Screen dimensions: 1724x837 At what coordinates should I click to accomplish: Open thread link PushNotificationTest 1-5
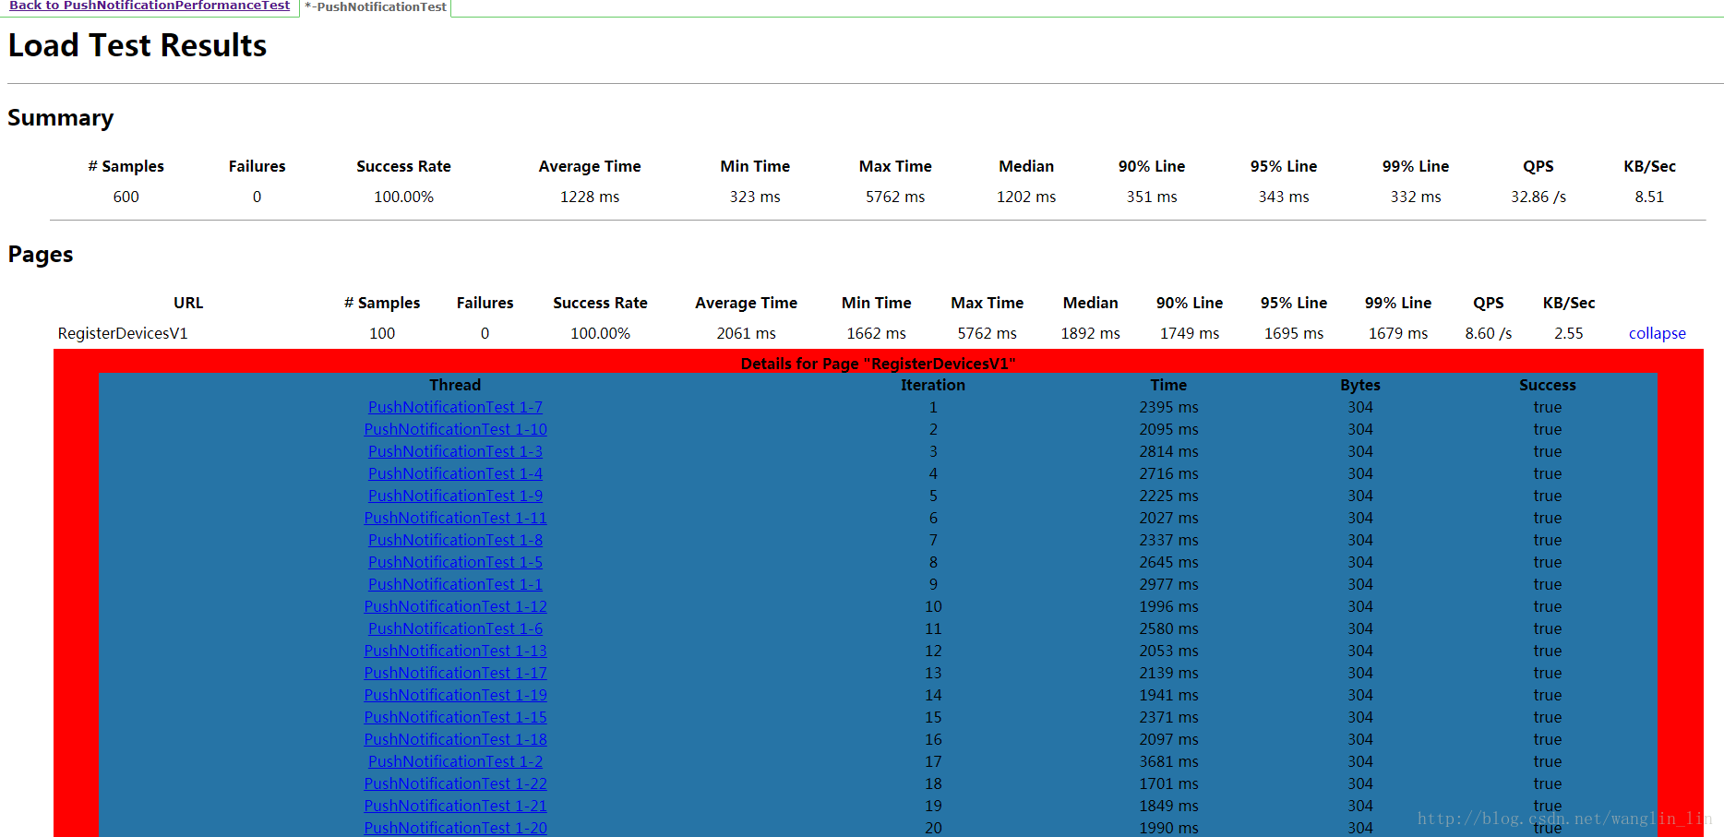455,562
